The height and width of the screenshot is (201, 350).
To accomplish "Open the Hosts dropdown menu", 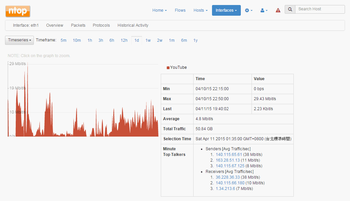I will click(x=200, y=10).
